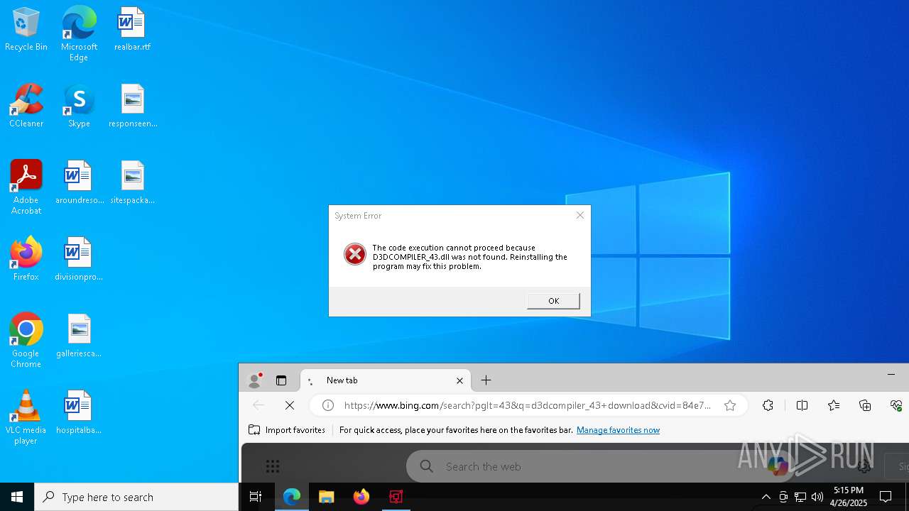Open Edge tab actions menu
The height and width of the screenshot is (511, 909).
pyautogui.click(x=281, y=380)
